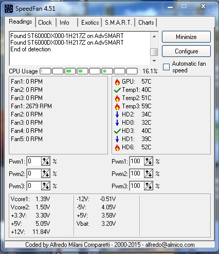The image size is (219, 254).
Task: Click the left Pwm2 spinner arrows at 0%
Action: pos(46,173)
